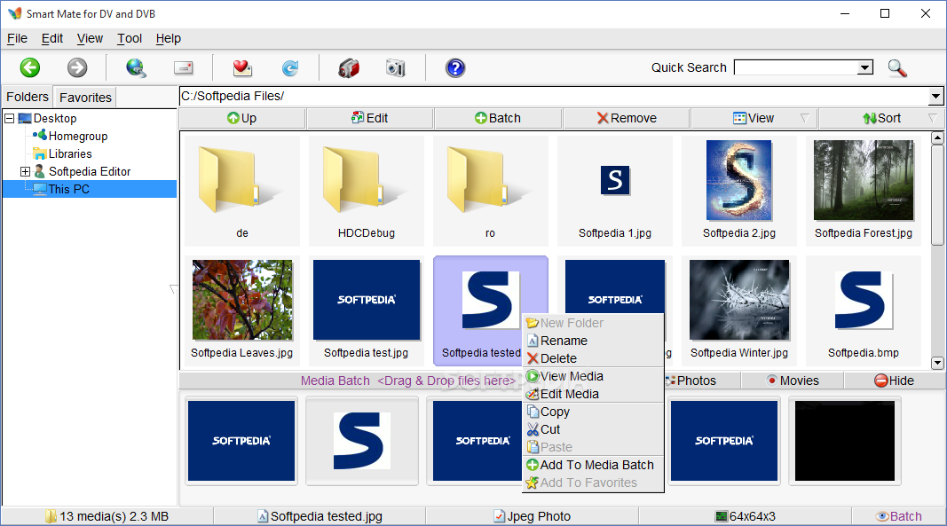Click the Sort button
This screenshot has height=526, width=947.
click(x=882, y=118)
